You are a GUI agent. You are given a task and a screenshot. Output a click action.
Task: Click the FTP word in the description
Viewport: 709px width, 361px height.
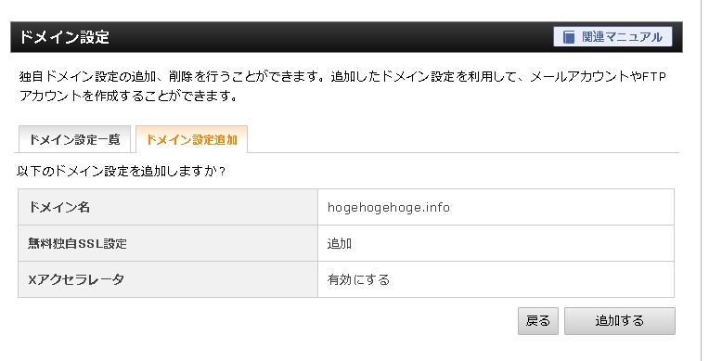[654, 76]
